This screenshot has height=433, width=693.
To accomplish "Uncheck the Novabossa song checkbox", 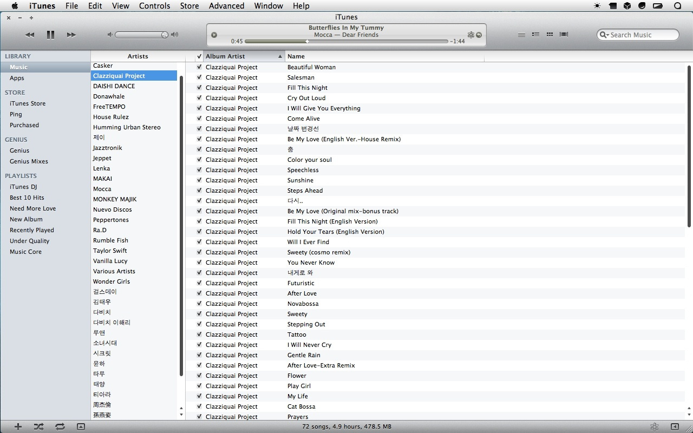I will coord(199,304).
